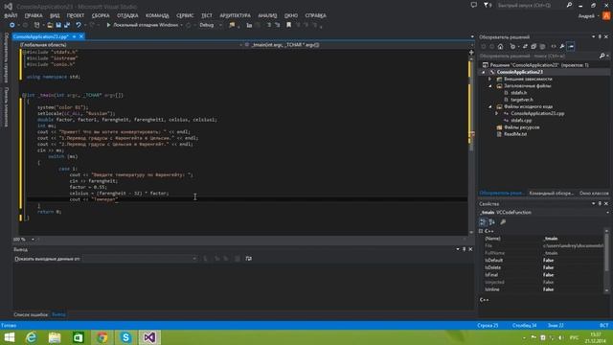613x345 pixels.
Task: Click Toggle Word Wrap icon in Output panel
Action: point(249,259)
